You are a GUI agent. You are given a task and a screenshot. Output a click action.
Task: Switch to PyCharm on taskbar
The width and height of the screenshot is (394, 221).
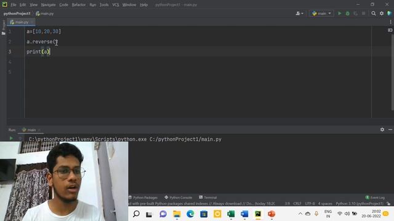258,214
